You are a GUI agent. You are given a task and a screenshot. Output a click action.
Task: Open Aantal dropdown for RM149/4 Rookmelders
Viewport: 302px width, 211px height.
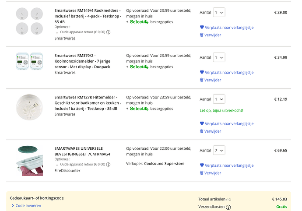pos(219,12)
